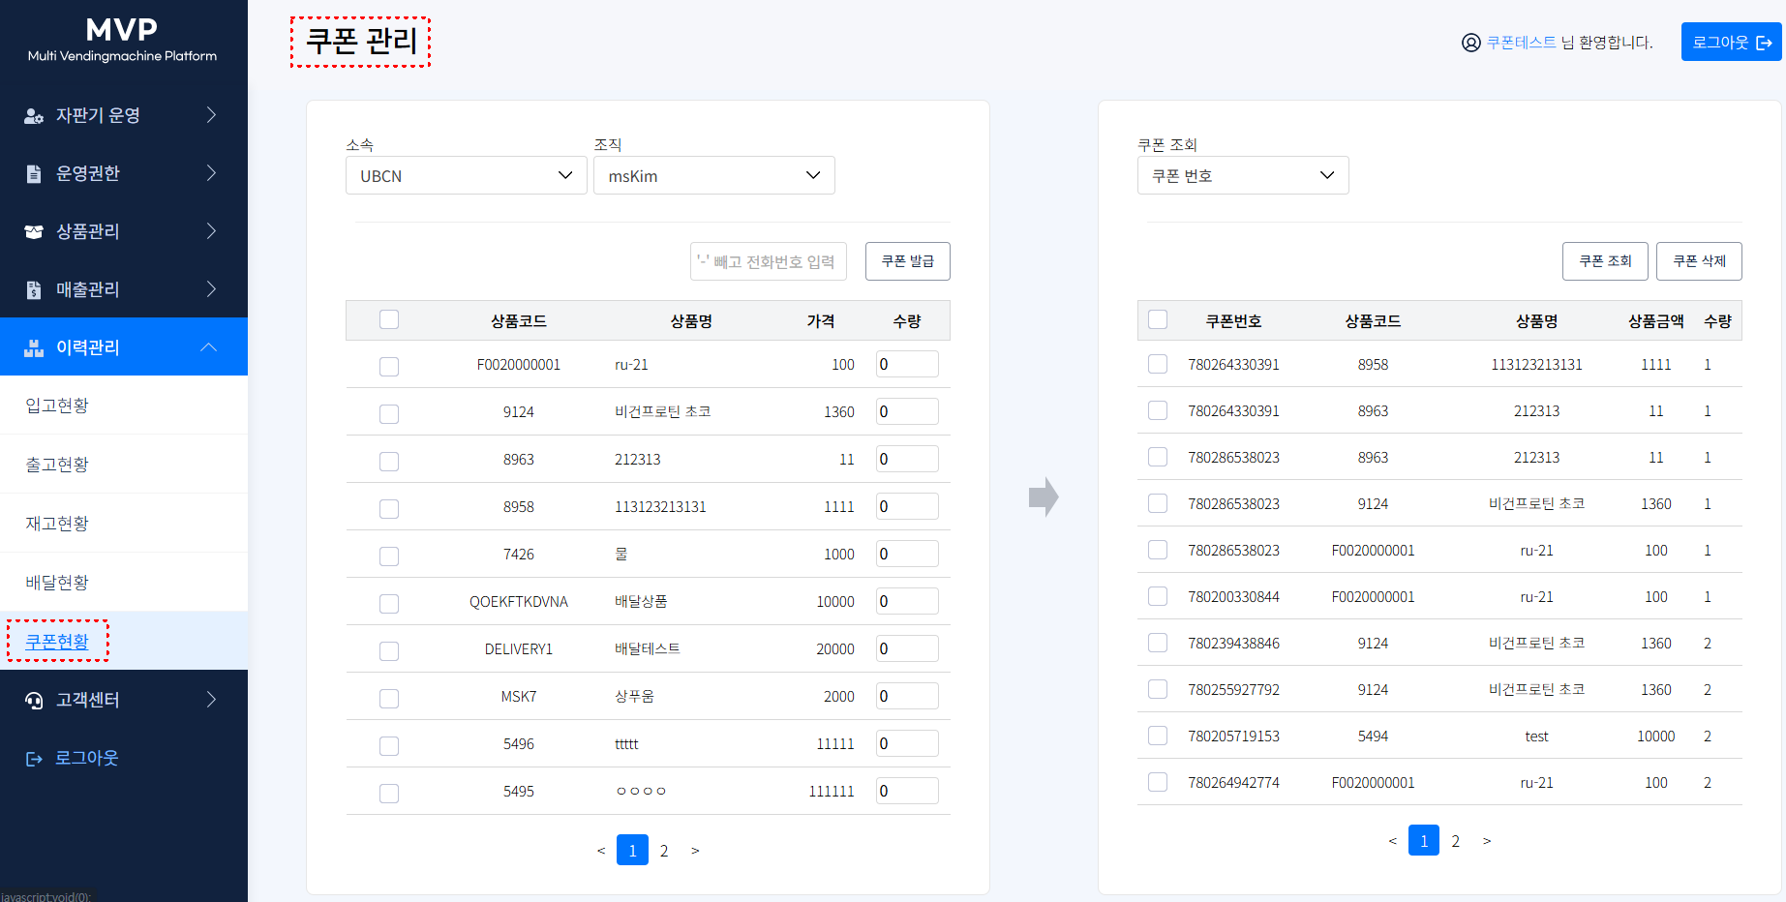Toggle the select-all checkbox in coupon list header

click(x=1158, y=319)
